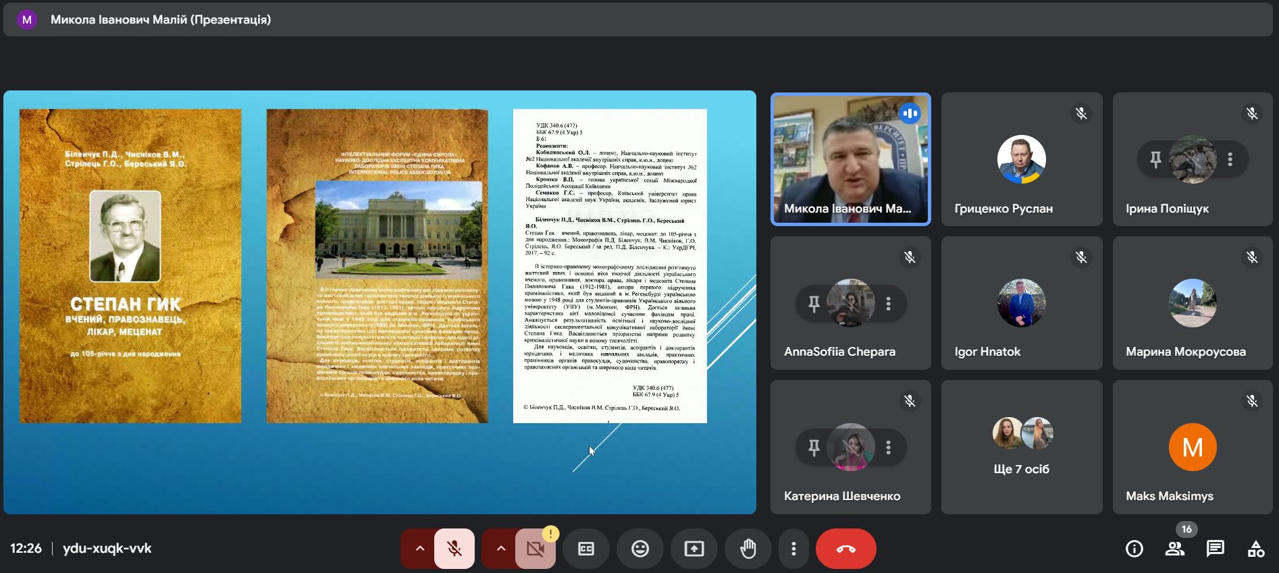Image resolution: width=1279 pixels, height=573 pixels.
Task: Raise your hand in the meeting
Action: pos(748,549)
